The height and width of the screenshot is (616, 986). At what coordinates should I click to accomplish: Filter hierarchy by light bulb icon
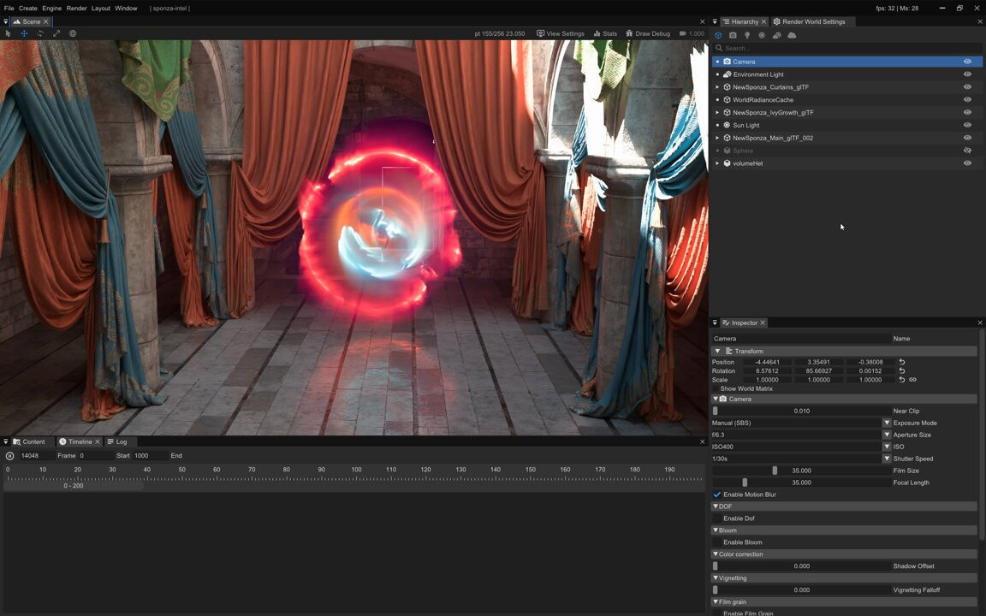[747, 35]
